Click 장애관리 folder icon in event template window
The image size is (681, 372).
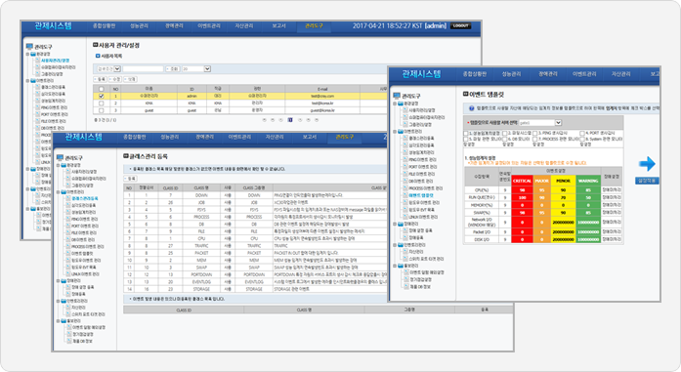pyautogui.click(x=401, y=224)
